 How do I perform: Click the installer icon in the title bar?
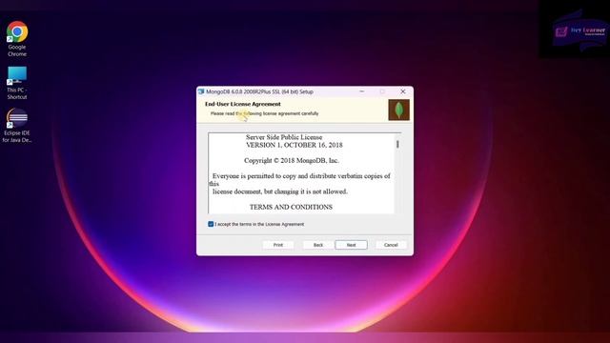click(x=201, y=91)
